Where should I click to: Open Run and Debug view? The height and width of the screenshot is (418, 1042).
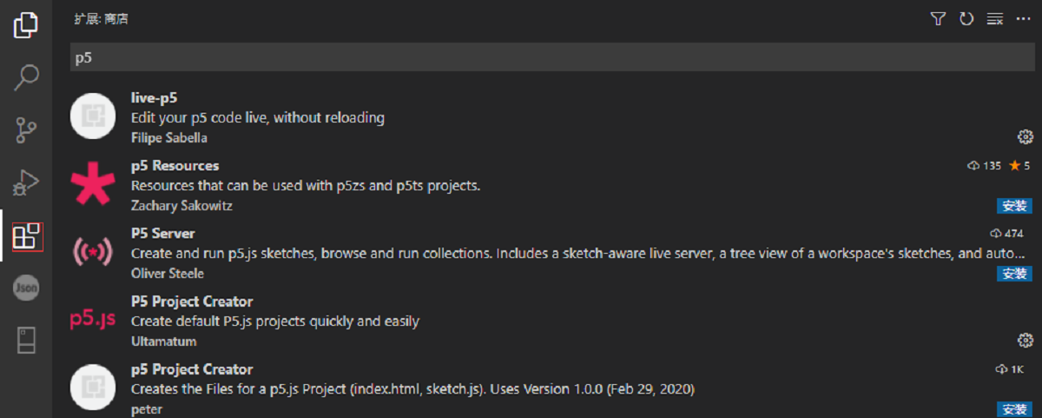click(26, 182)
